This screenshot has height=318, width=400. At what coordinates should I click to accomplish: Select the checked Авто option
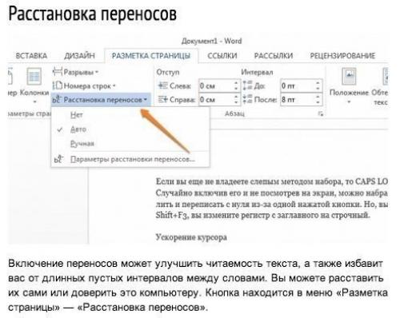coord(78,129)
